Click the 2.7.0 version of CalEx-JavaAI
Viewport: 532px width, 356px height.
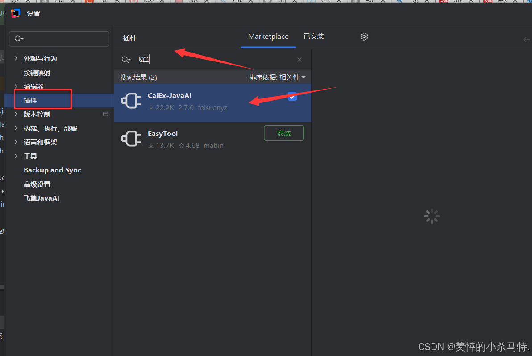[x=186, y=108]
